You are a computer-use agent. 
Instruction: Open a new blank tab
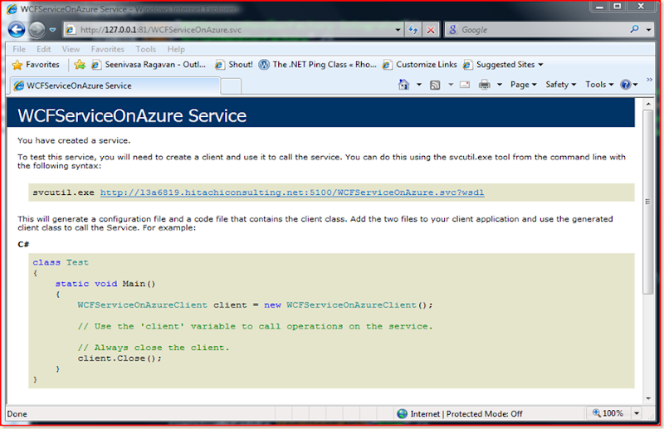click(232, 86)
